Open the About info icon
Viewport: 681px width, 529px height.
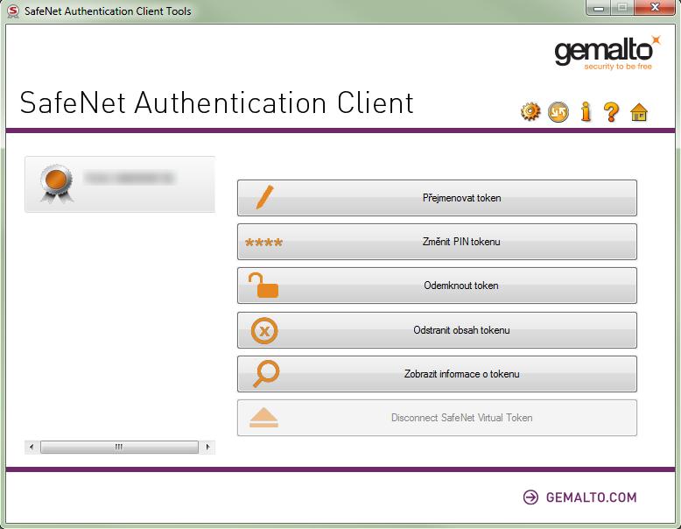[x=586, y=112]
